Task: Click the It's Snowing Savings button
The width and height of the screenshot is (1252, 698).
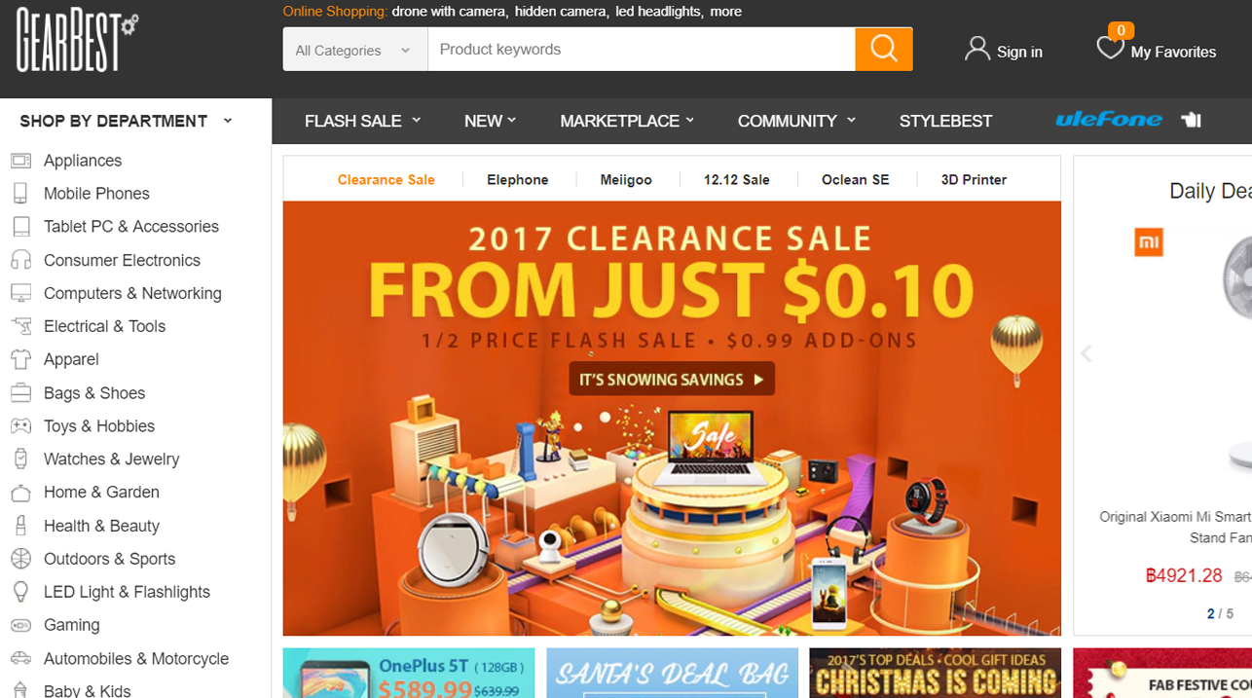Action: tap(672, 380)
